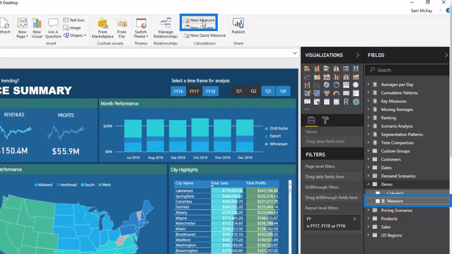Select the treemap visual

(x=346, y=85)
